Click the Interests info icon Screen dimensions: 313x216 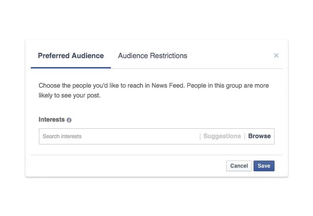click(x=69, y=120)
